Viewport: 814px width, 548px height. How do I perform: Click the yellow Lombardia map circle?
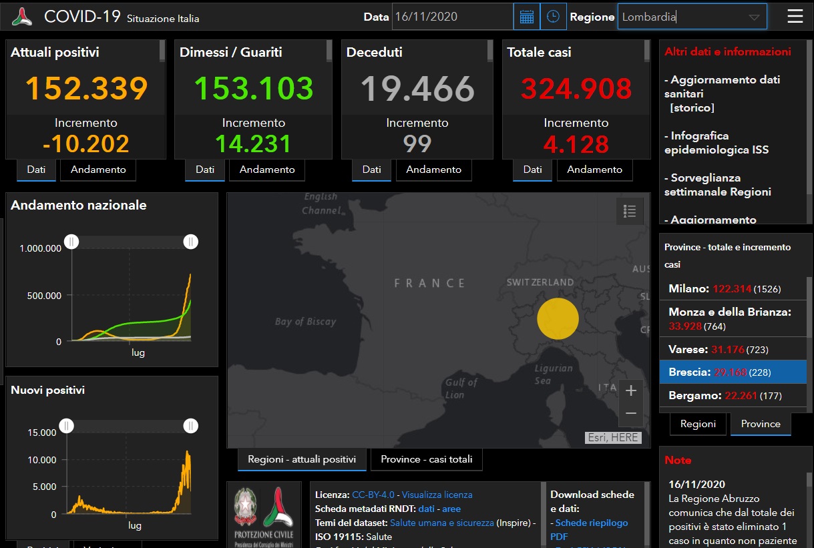pos(558,319)
